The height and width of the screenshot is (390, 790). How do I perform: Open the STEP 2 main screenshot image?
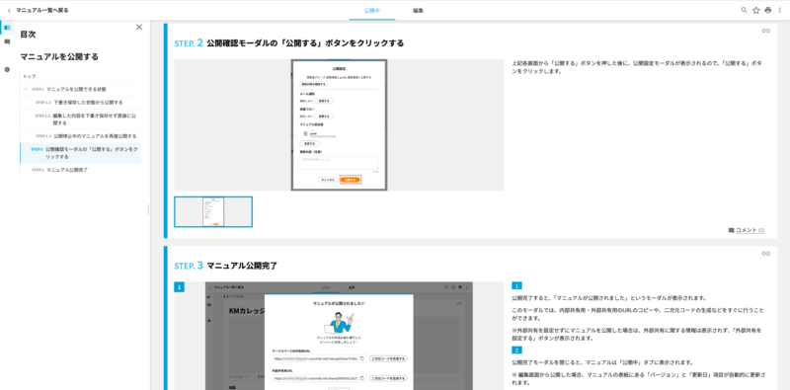(339, 125)
